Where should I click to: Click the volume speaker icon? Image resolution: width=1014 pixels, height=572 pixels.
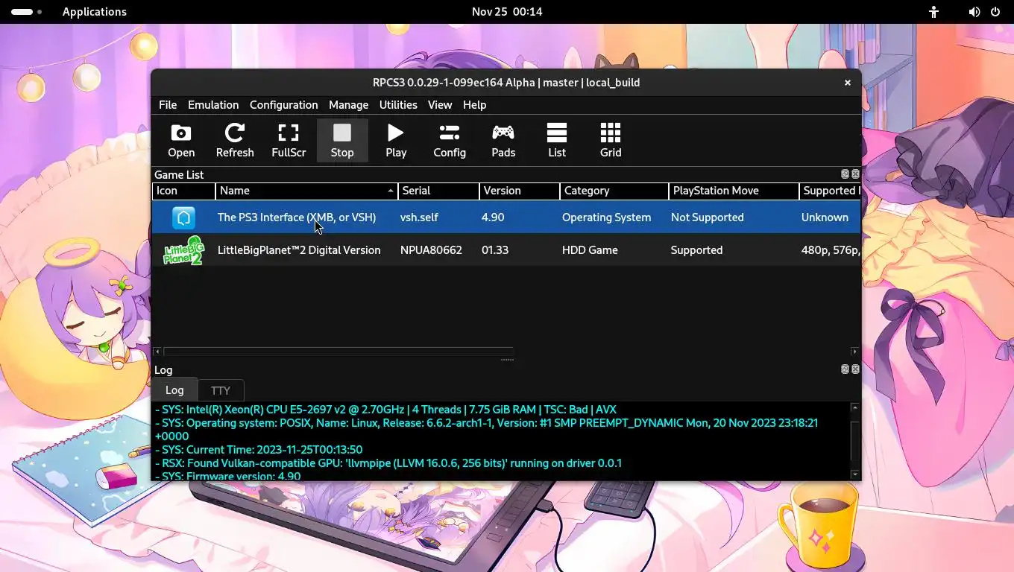(974, 12)
